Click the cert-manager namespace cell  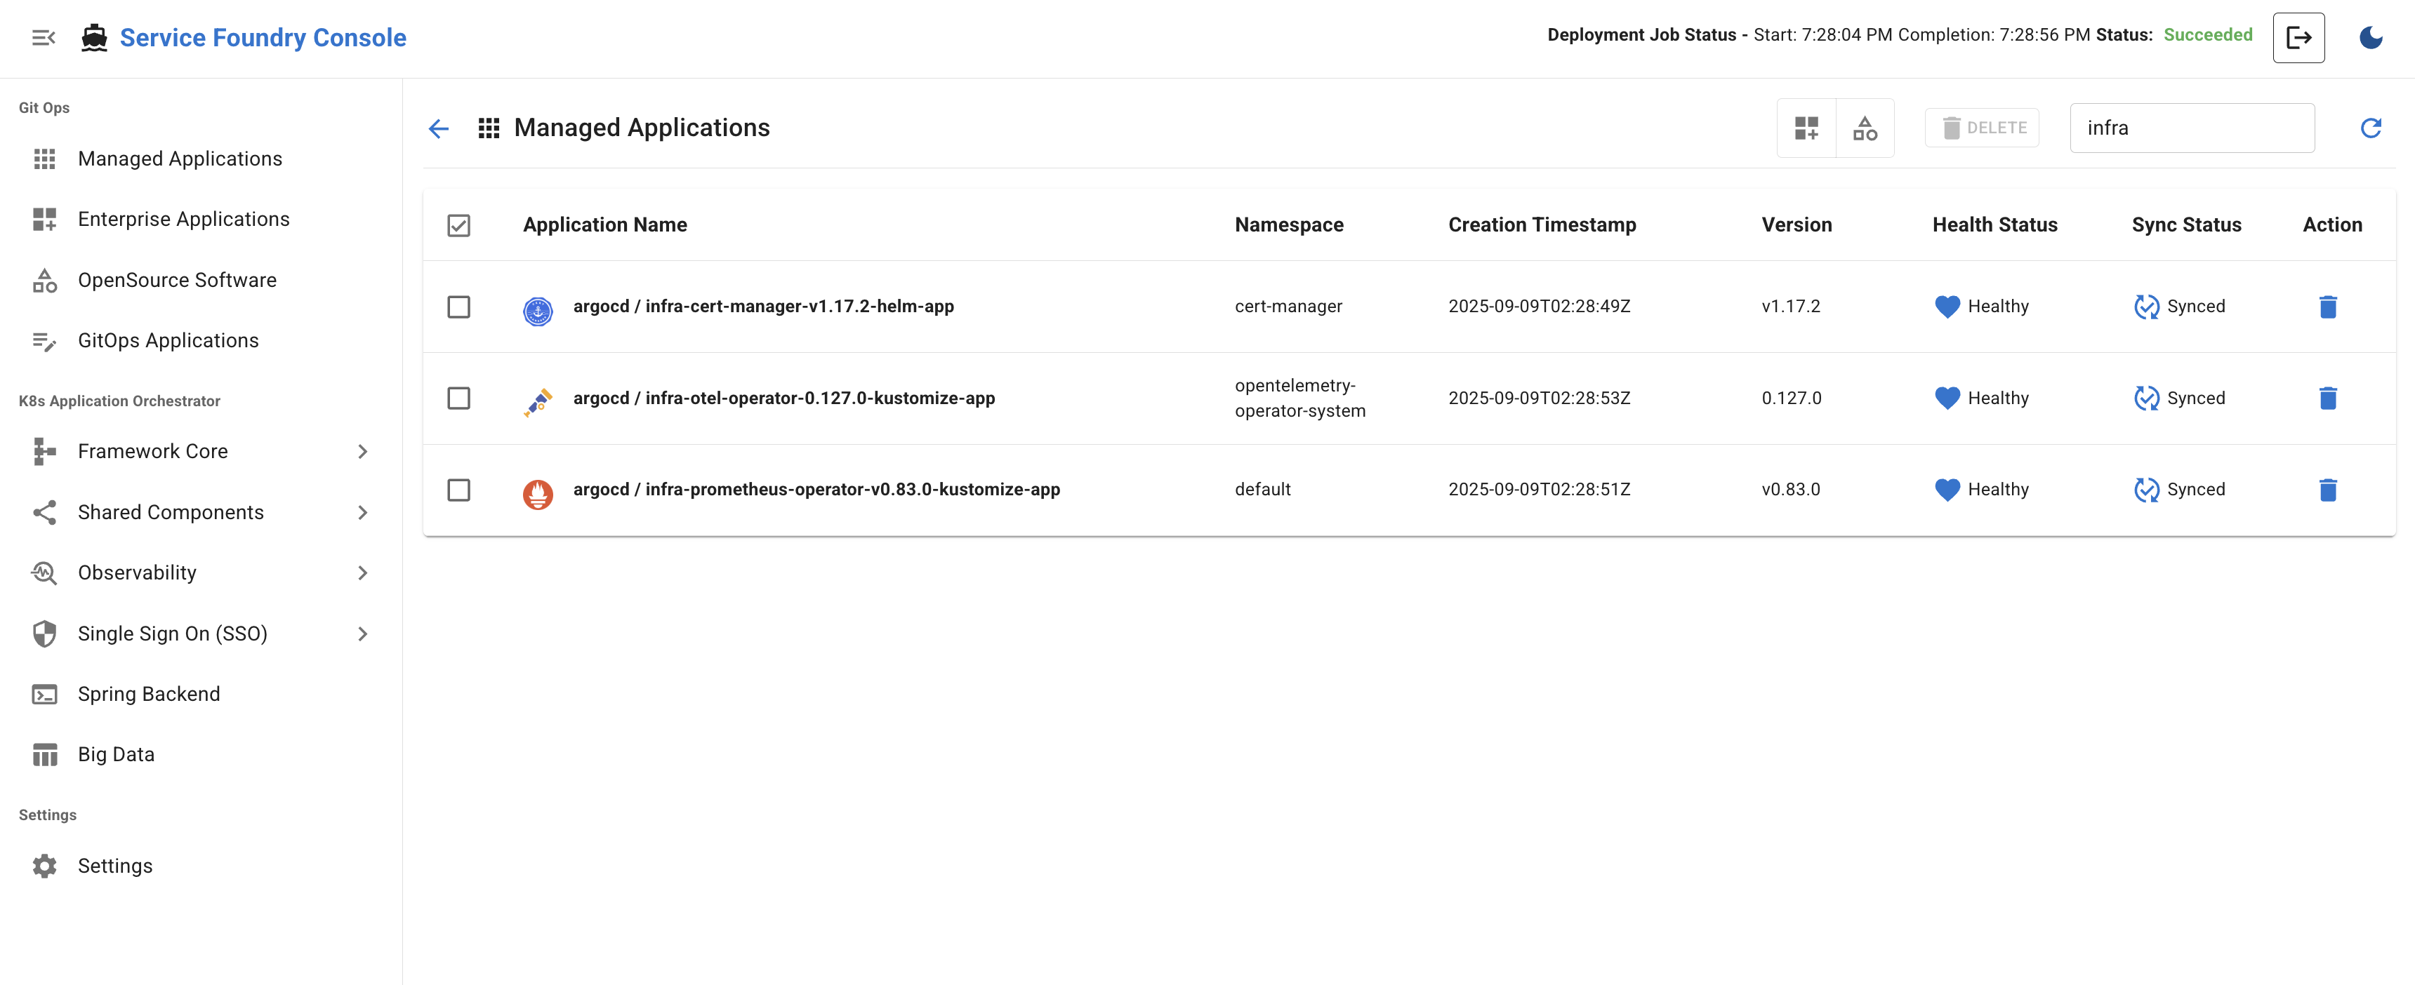point(1288,307)
